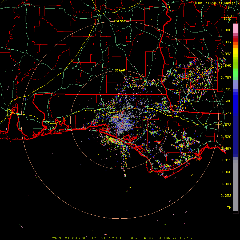Click the 0.520 color scale label
Viewport: 240px width, 240px height.
click(x=226, y=137)
